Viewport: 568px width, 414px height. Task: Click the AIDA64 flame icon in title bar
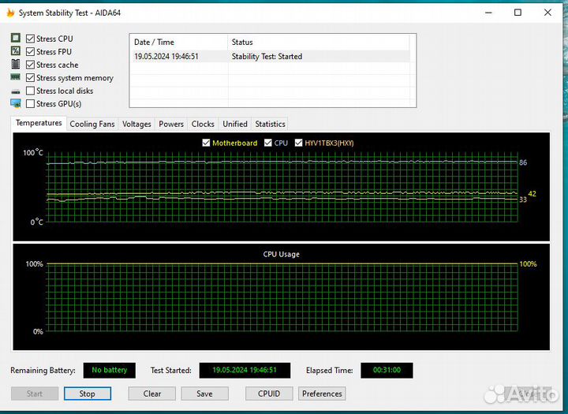click(x=10, y=13)
